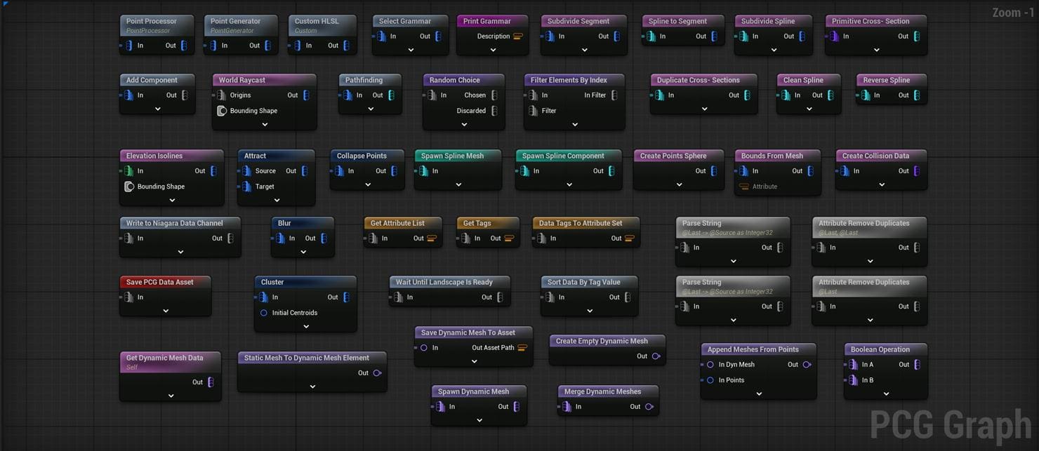Select the circular In Dyn Mesh pin on Append Meshes

coord(709,364)
